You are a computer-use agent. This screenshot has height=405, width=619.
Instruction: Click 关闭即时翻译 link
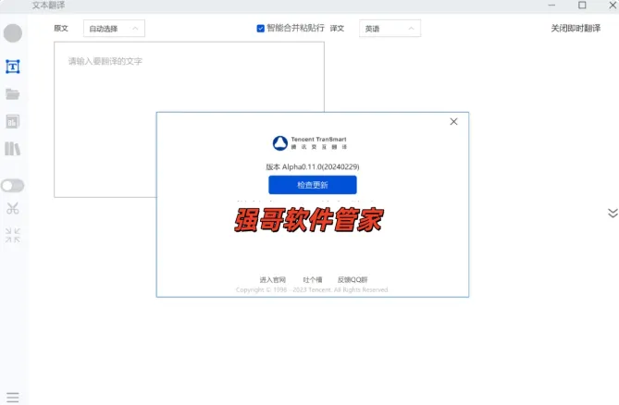tap(576, 29)
